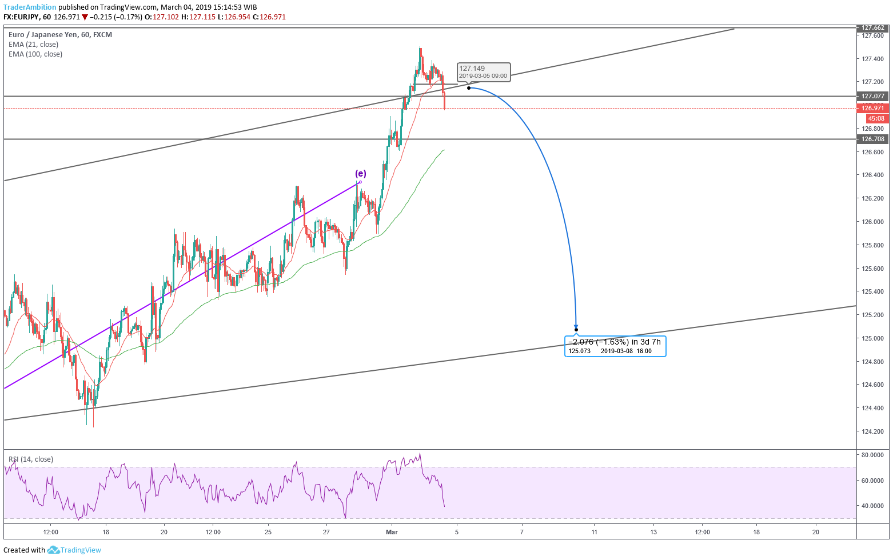Image resolution: width=893 pixels, height=560 pixels.
Task: Click the 2019-03-08 16:00 target date text
Action: click(627, 351)
